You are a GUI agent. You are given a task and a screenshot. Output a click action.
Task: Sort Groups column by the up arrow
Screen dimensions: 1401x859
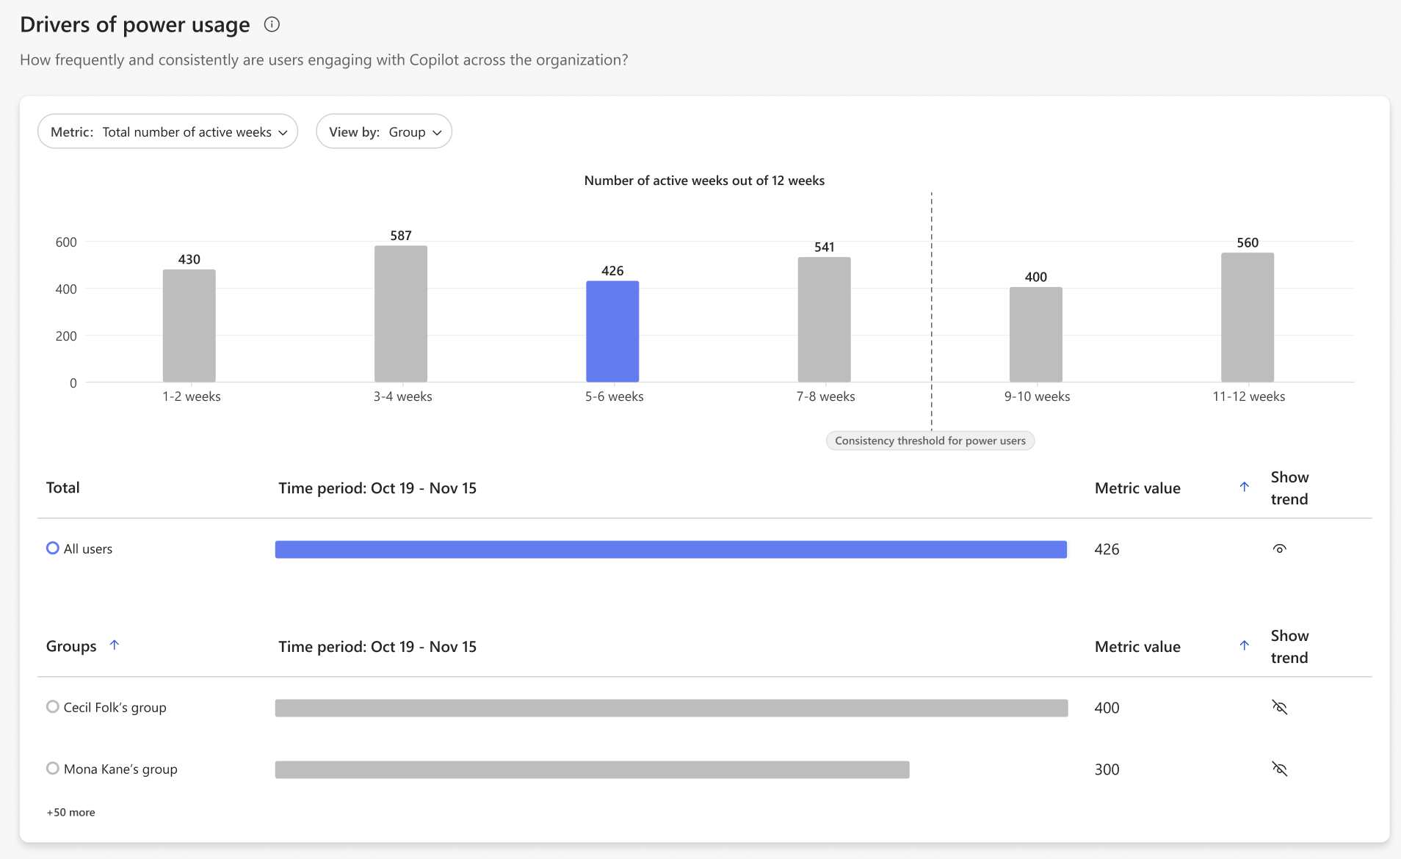114,645
